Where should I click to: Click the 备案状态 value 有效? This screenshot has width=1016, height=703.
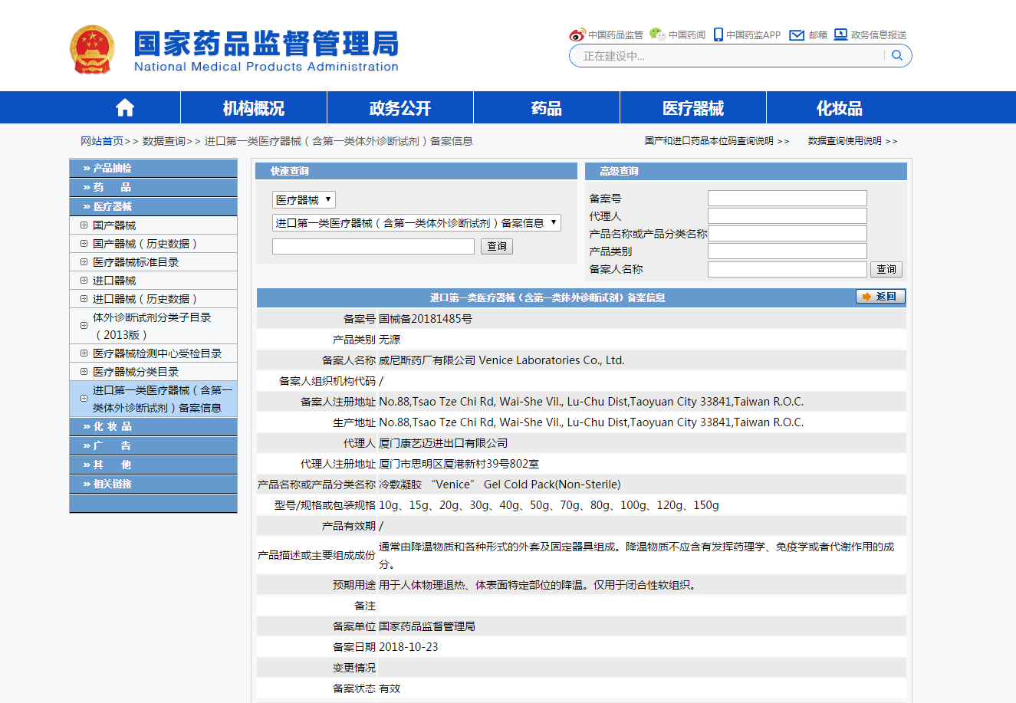tap(390, 688)
